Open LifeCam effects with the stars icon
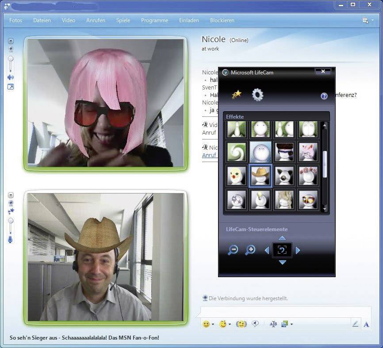Viewport: 383px width, 348px height. [237, 93]
